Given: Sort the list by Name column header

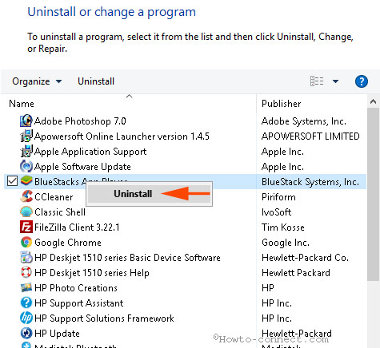Looking at the screenshot, I should [x=22, y=104].
